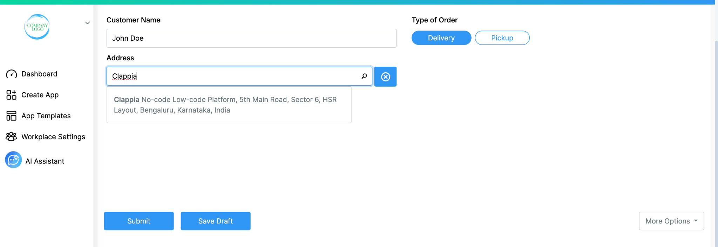Select the Clappia HSR Layout address suggestion
Image resolution: width=718 pixels, height=247 pixels.
pos(229,105)
